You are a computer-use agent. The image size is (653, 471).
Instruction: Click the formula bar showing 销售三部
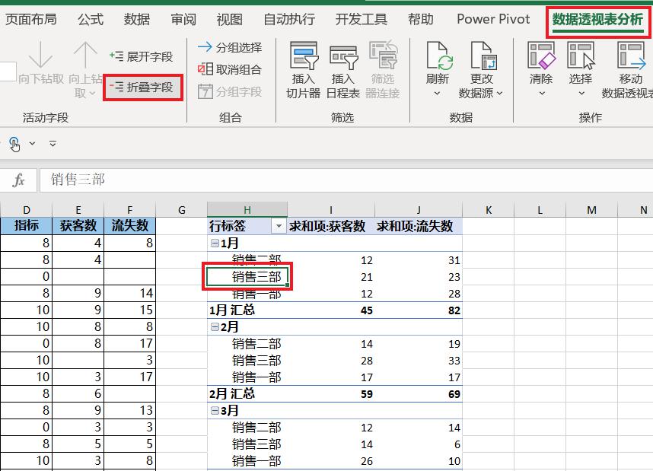346,180
